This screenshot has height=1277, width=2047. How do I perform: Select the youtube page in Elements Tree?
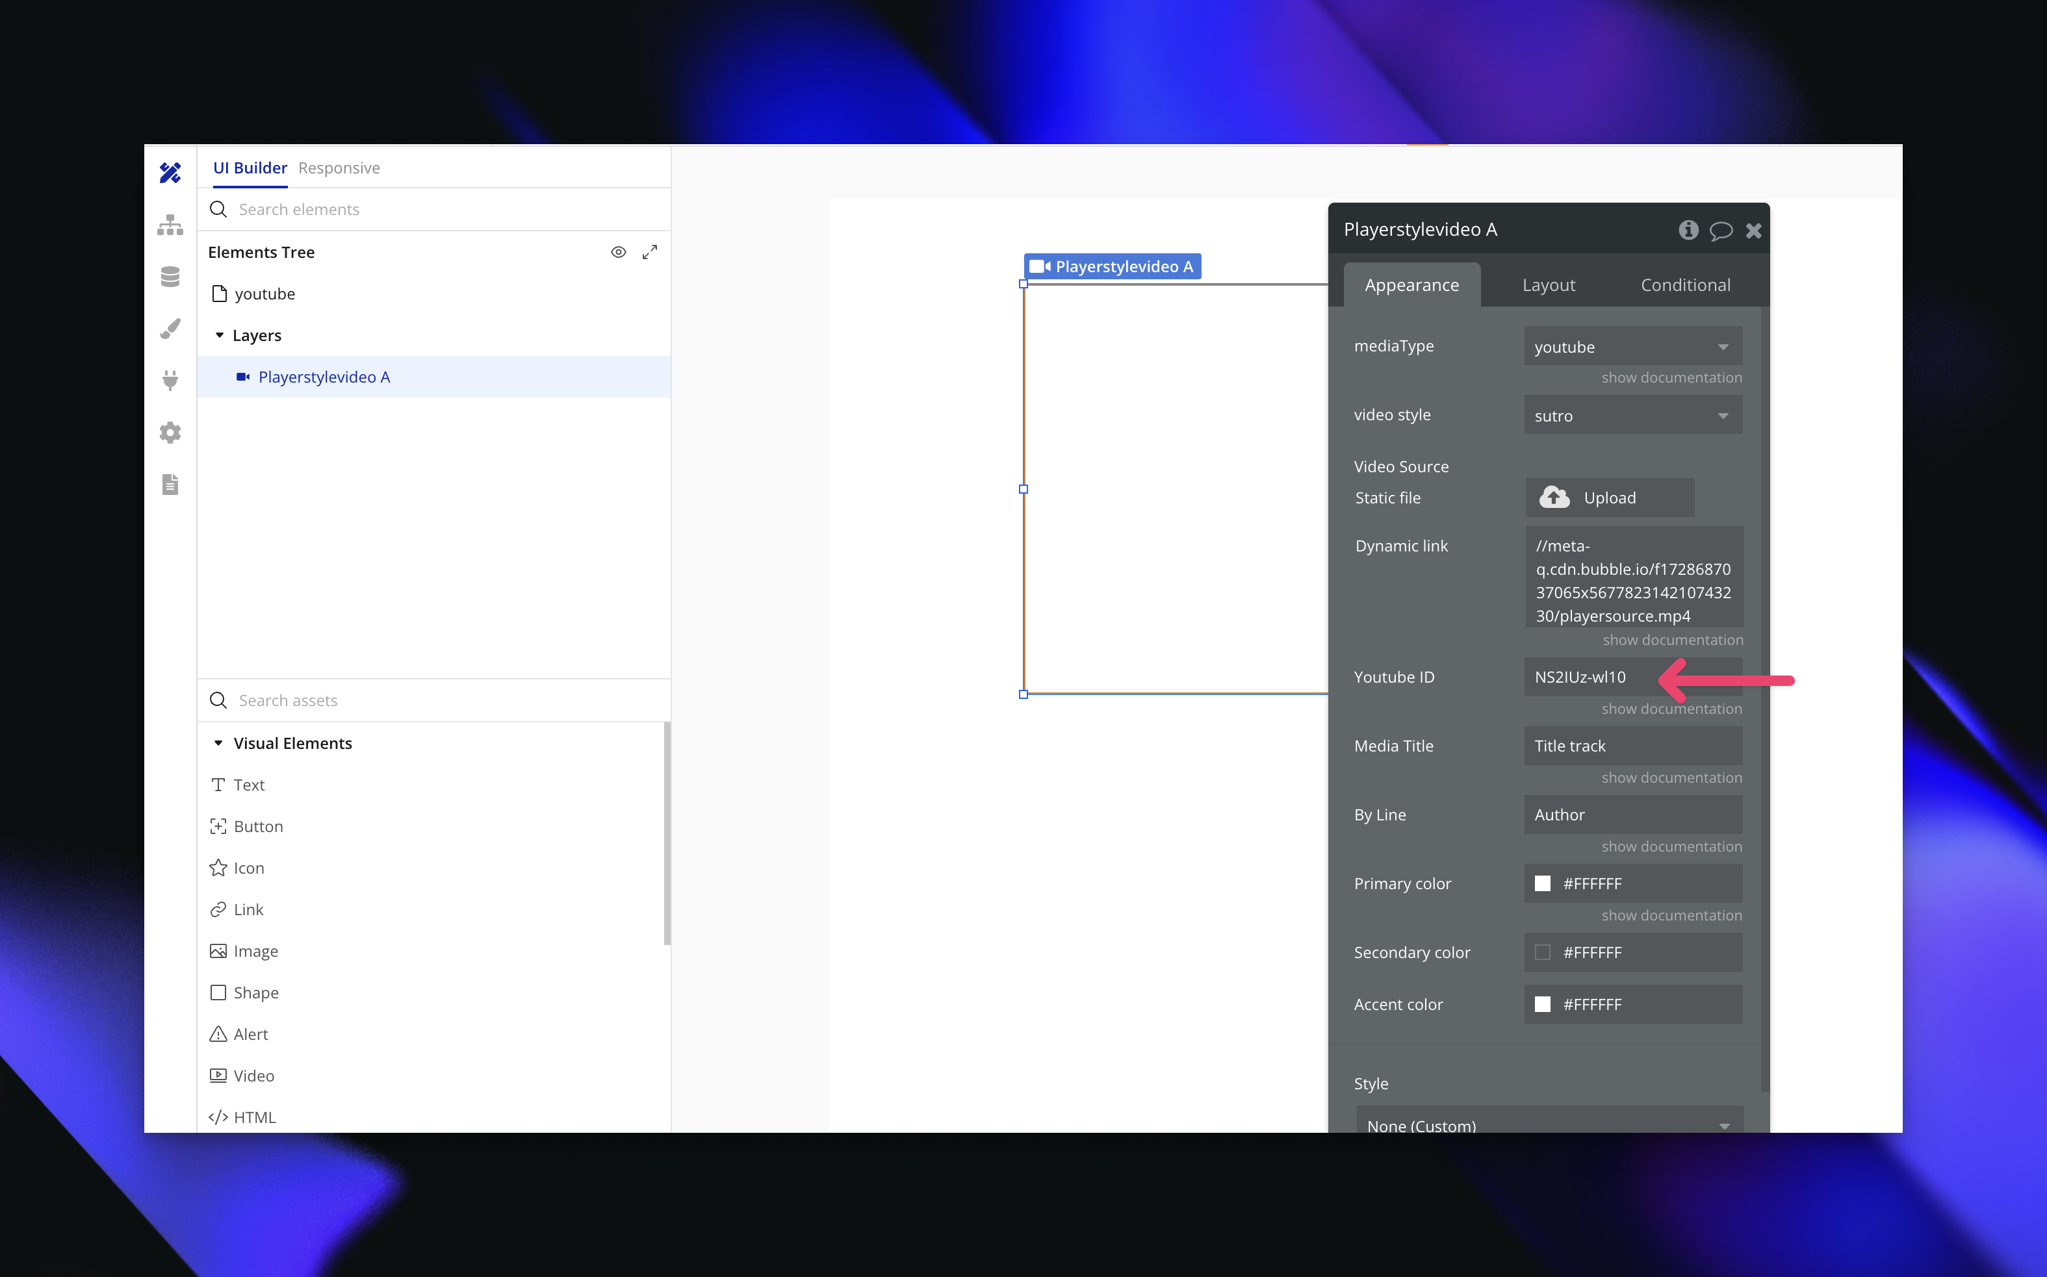click(434, 294)
